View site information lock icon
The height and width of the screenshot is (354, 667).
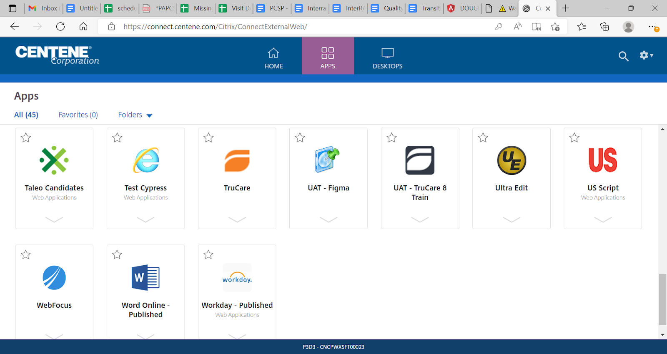pyautogui.click(x=111, y=27)
